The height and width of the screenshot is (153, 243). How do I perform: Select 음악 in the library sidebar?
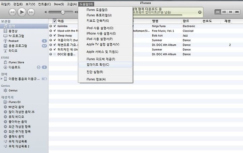(x=24, y=26)
